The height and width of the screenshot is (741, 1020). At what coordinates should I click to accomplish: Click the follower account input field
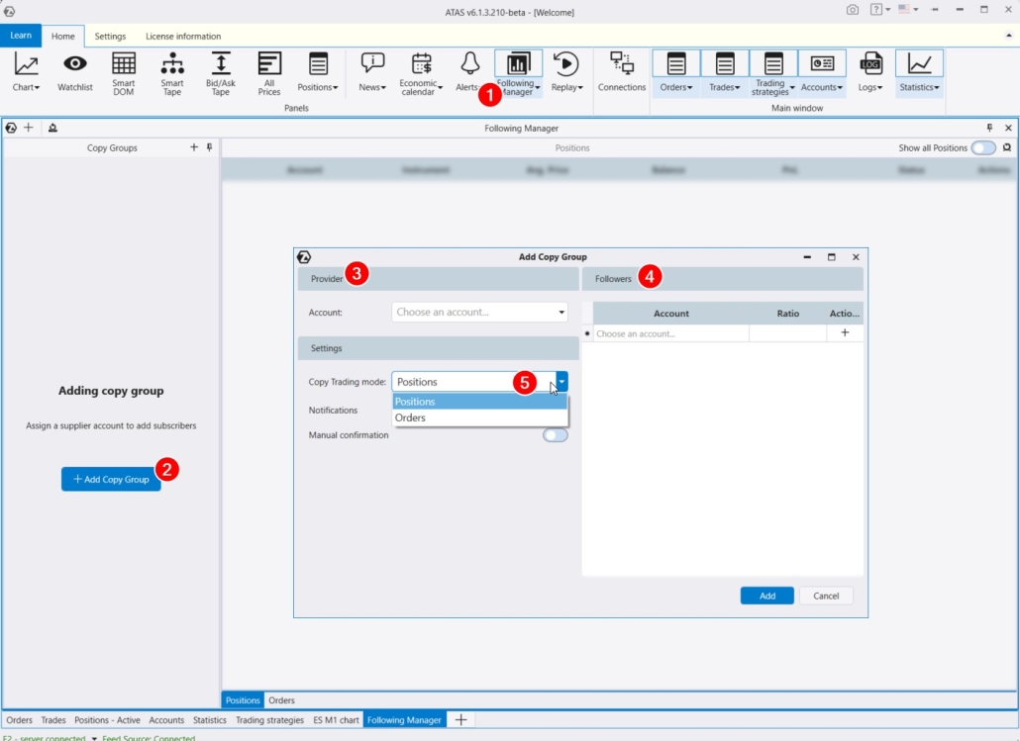(670, 334)
